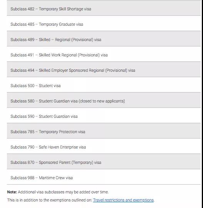Click the Subclass 590 Student Guardian visa row

(104, 116)
